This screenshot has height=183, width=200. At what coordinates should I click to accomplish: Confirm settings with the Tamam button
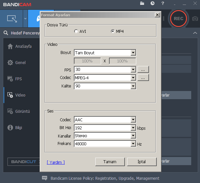[110, 162]
